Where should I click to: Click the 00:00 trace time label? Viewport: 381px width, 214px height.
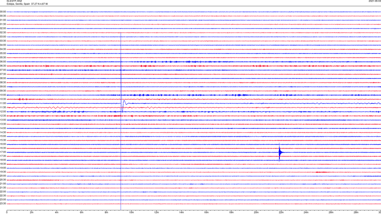point(3,11)
